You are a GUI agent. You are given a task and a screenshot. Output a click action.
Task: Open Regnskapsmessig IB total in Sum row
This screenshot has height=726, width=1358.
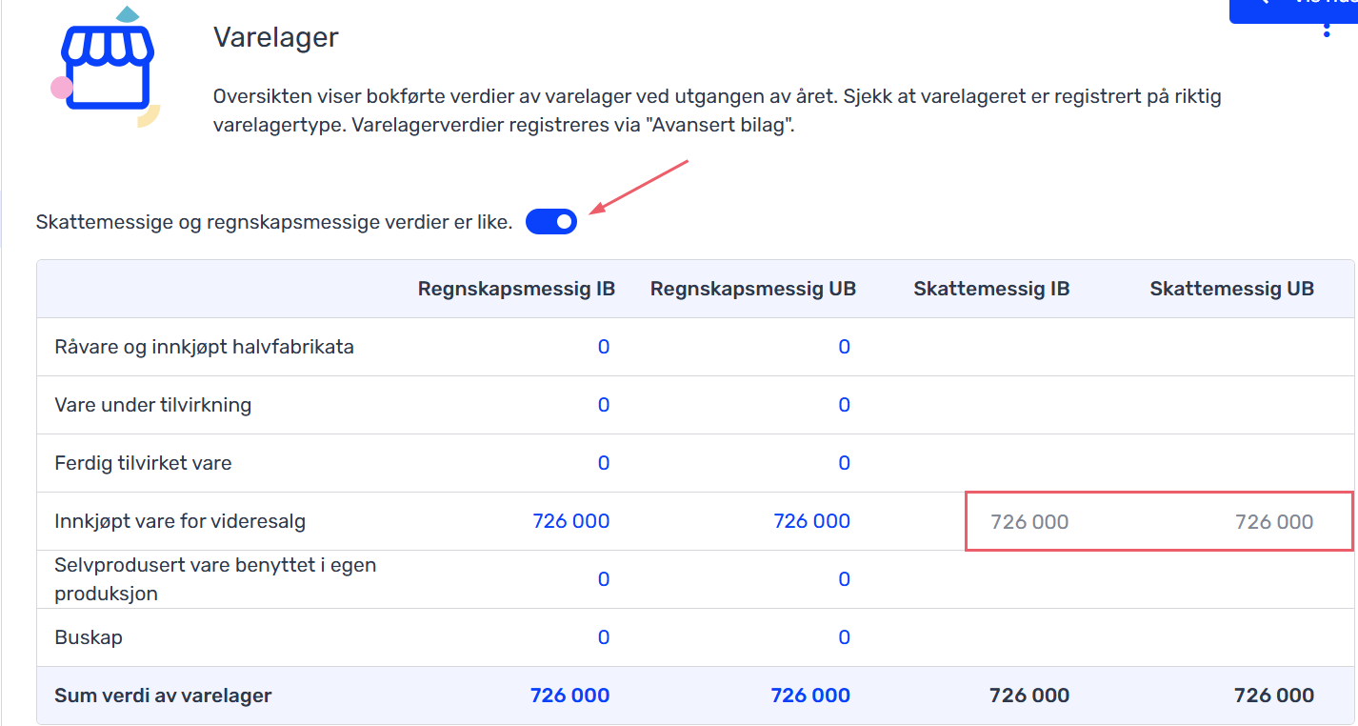point(569,696)
